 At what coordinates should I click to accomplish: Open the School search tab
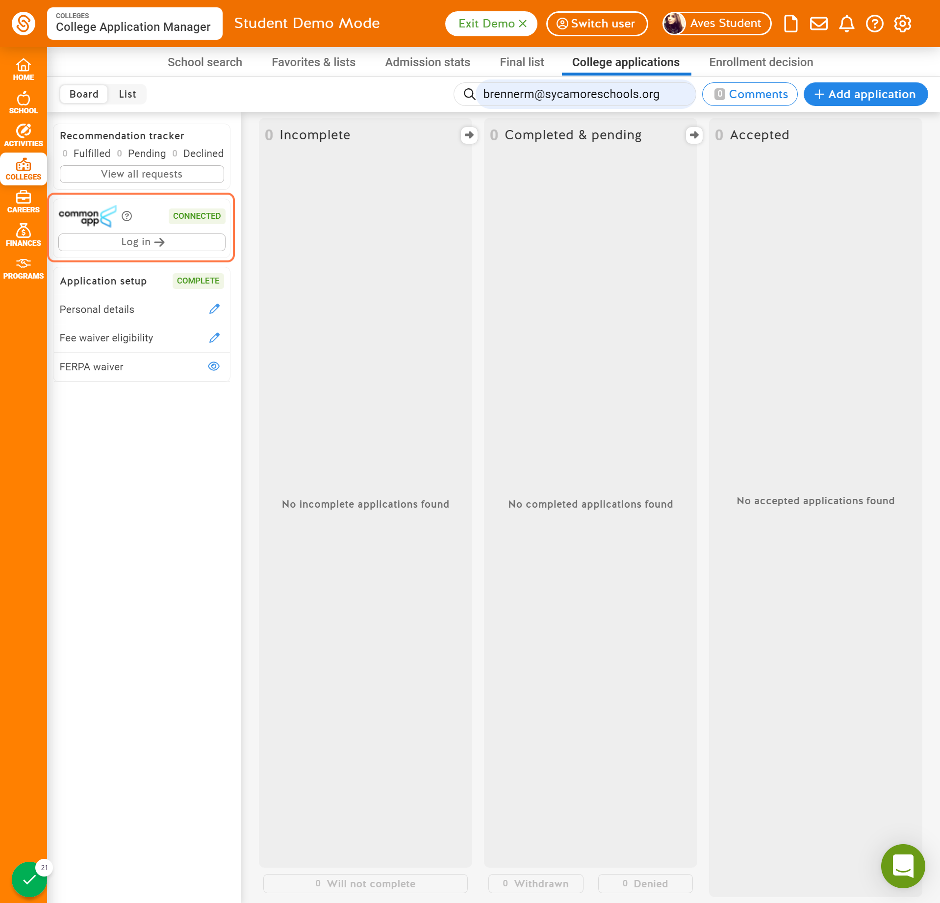pyautogui.click(x=205, y=62)
